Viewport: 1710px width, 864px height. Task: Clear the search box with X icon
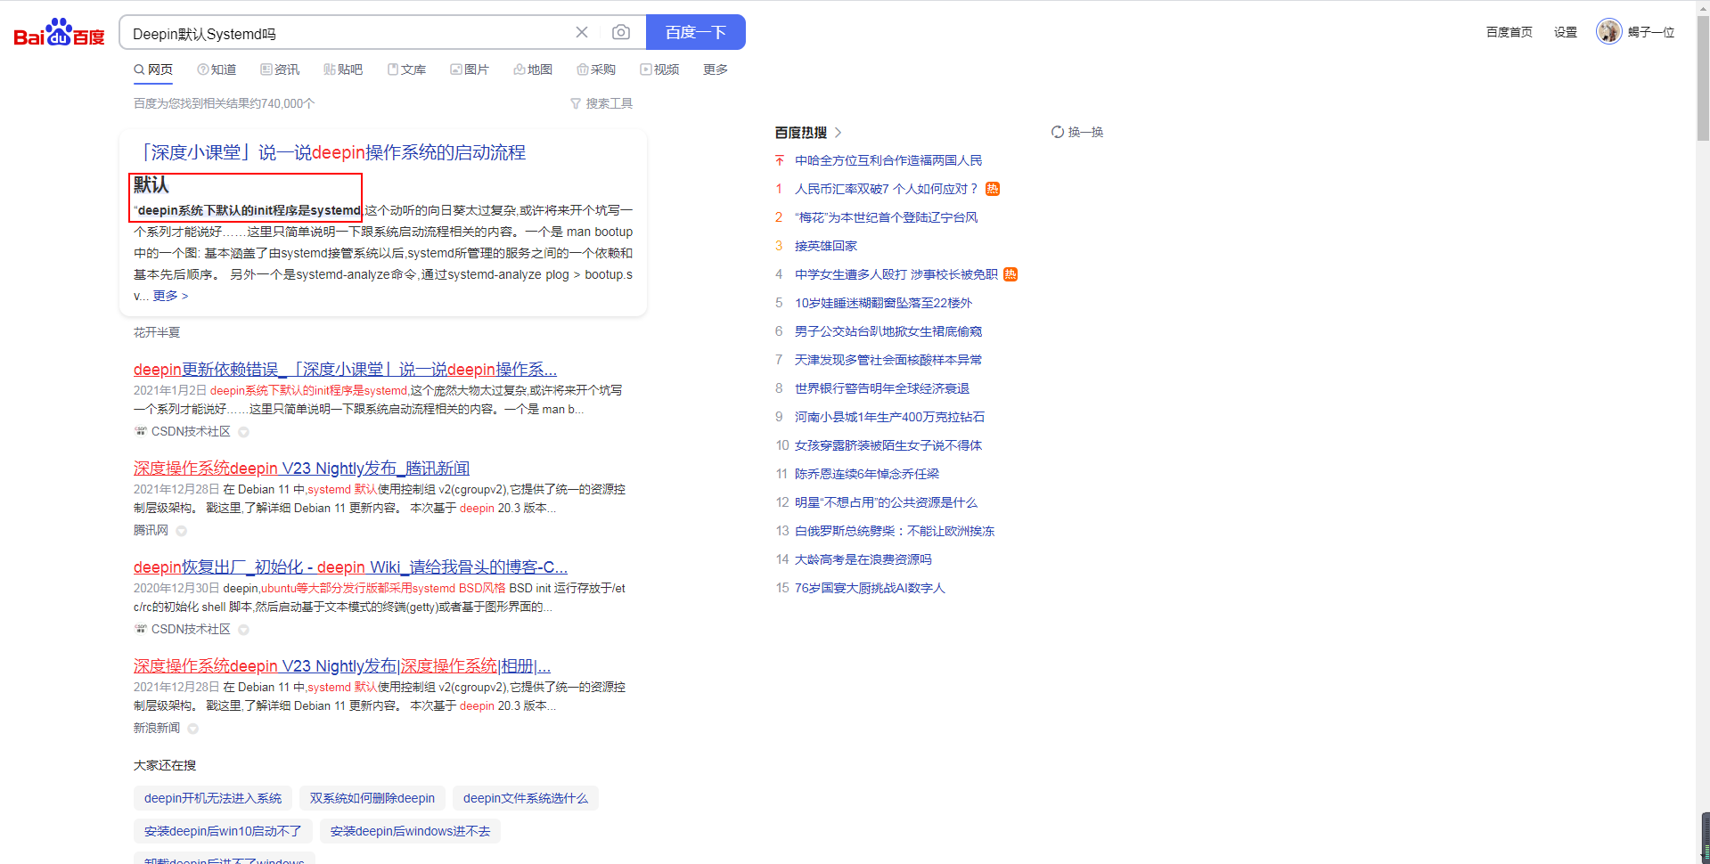point(582,33)
